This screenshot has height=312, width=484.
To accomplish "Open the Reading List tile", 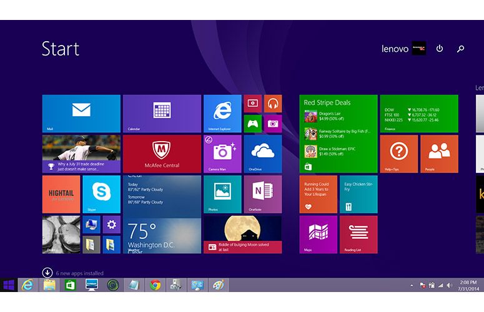I will (x=358, y=235).
